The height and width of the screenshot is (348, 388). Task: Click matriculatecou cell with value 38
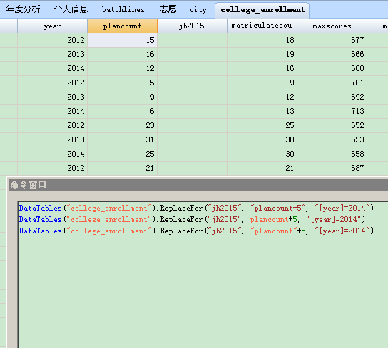pos(262,139)
